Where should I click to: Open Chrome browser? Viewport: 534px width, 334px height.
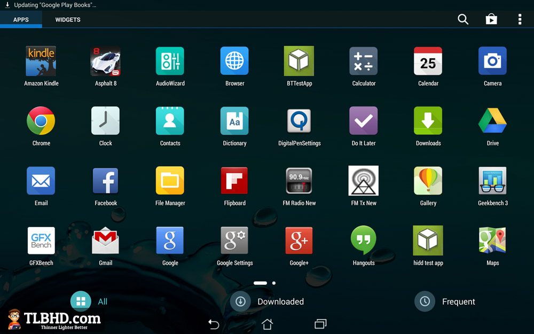(41, 121)
